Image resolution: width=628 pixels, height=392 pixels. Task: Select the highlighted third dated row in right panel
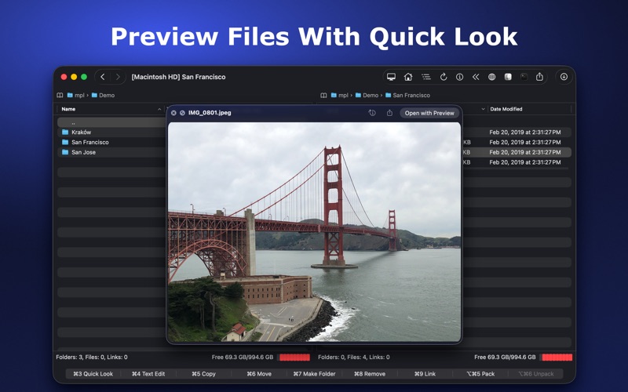[x=517, y=152]
